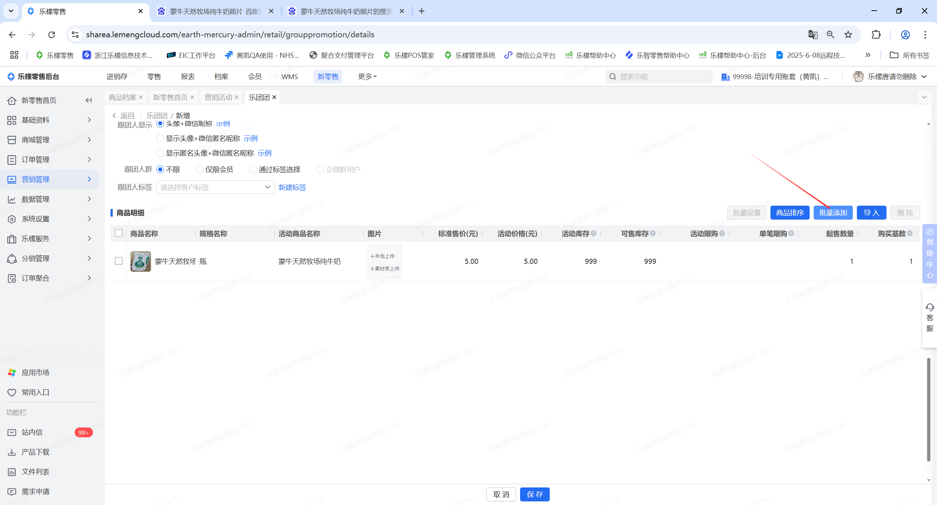
Task: Expand 商城管理 submenu chevron
Action: [89, 139]
